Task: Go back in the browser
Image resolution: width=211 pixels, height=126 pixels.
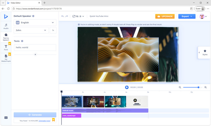Action: click(x=3, y=9)
